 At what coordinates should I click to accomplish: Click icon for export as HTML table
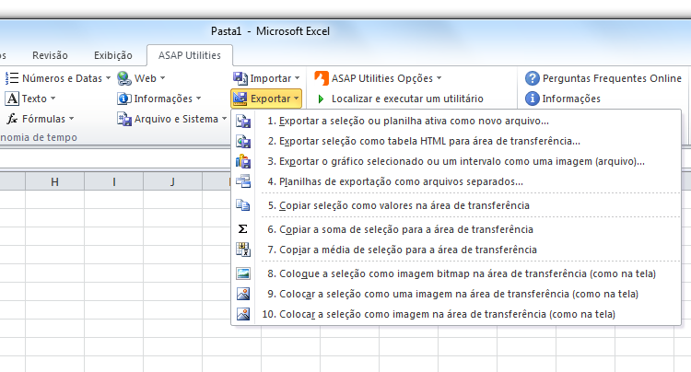click(243, 141)
